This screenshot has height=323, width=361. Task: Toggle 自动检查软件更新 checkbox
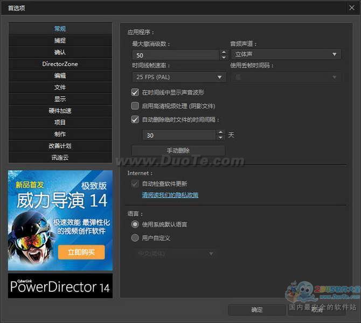[x=135, y=184]
